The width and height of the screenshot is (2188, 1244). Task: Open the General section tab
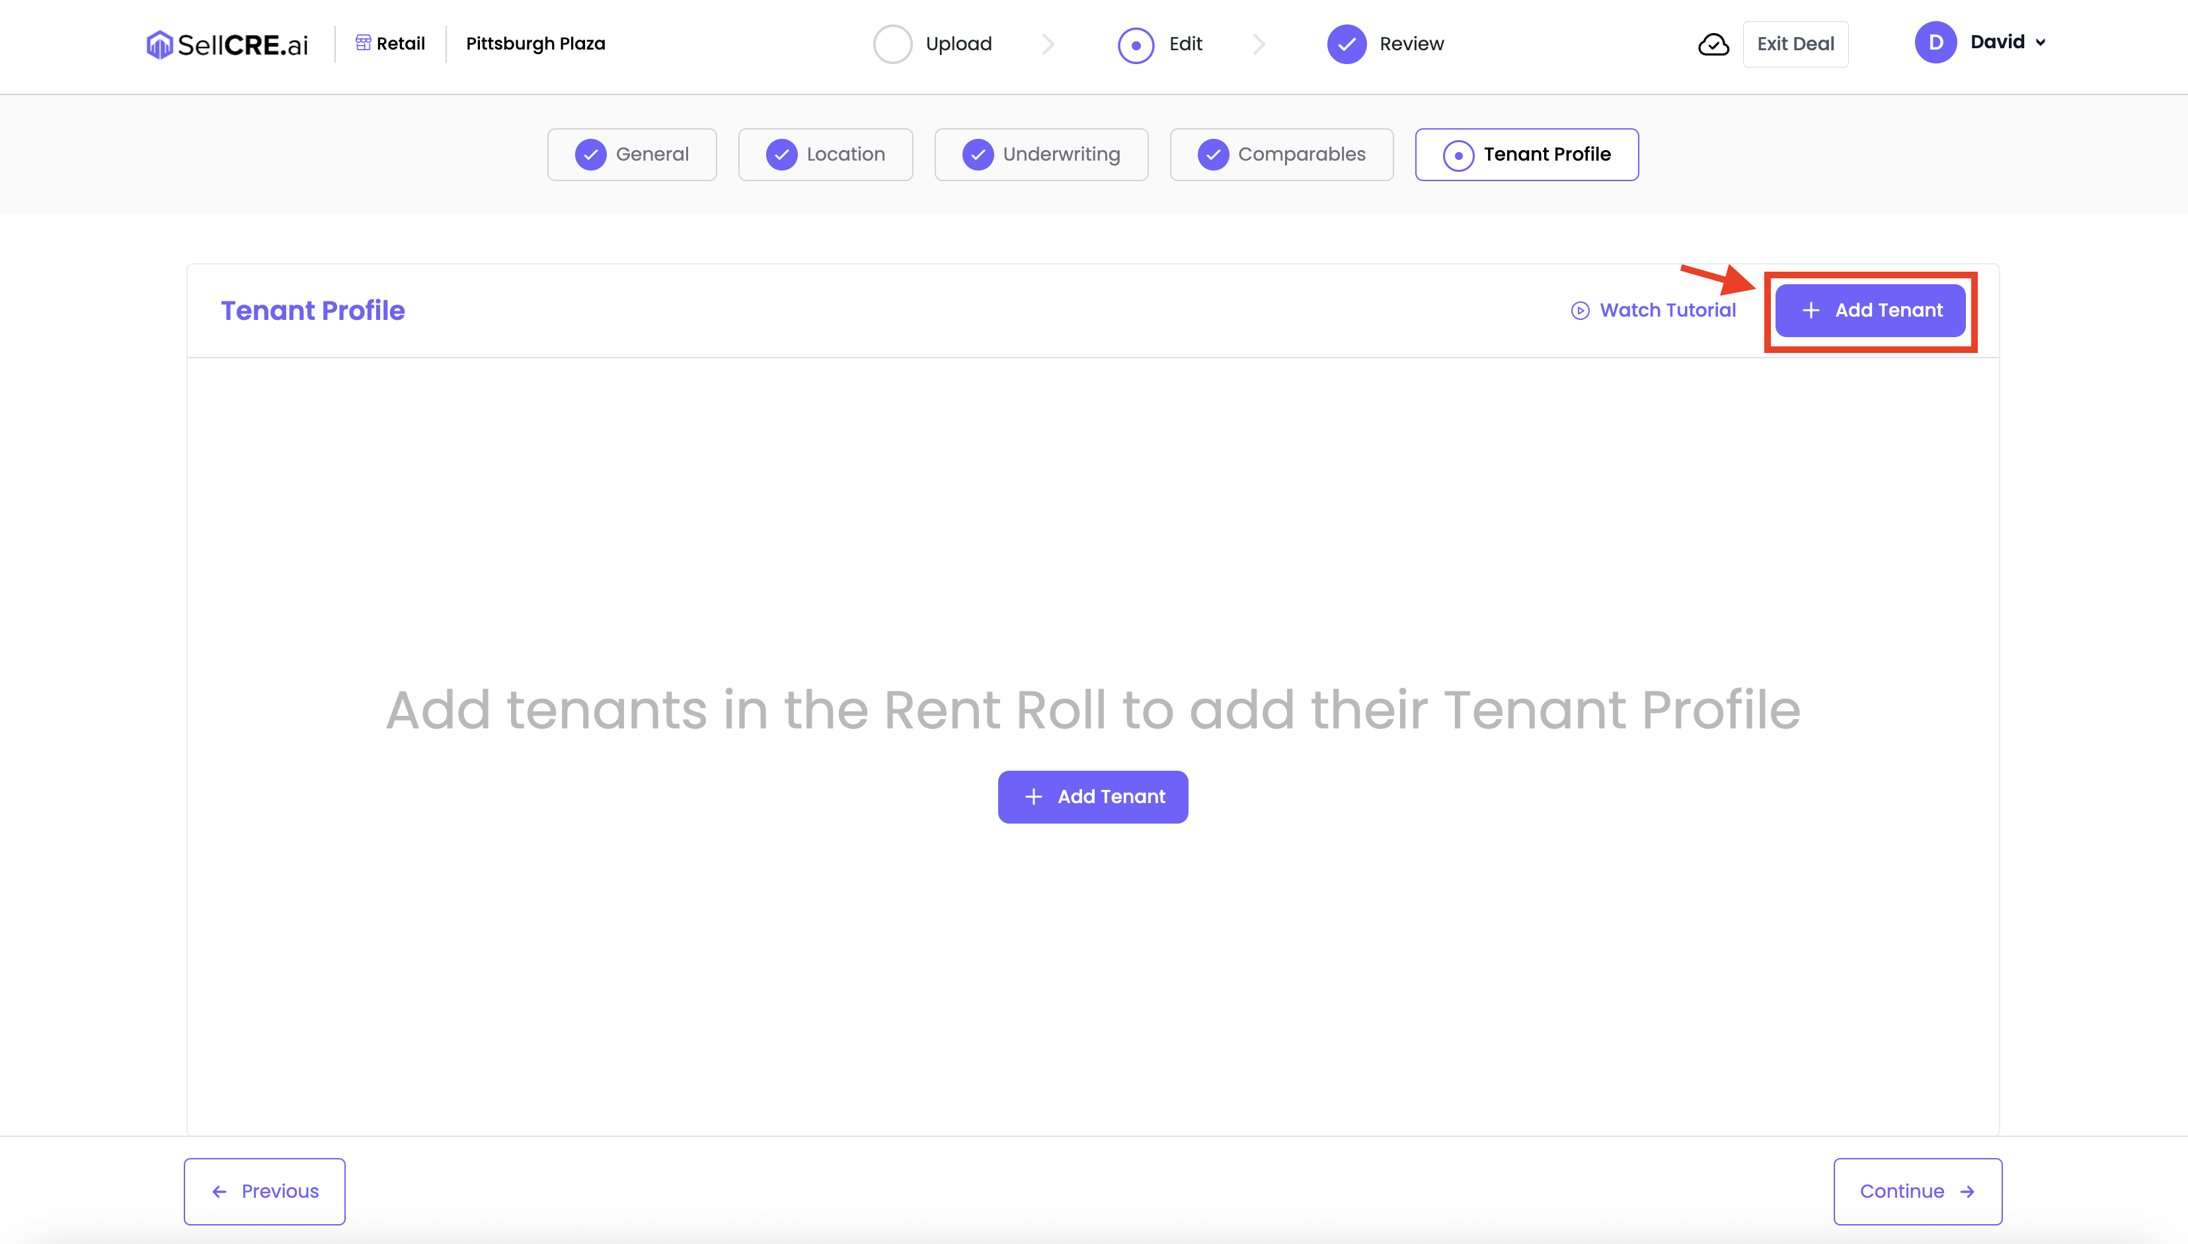coord(631,155)
